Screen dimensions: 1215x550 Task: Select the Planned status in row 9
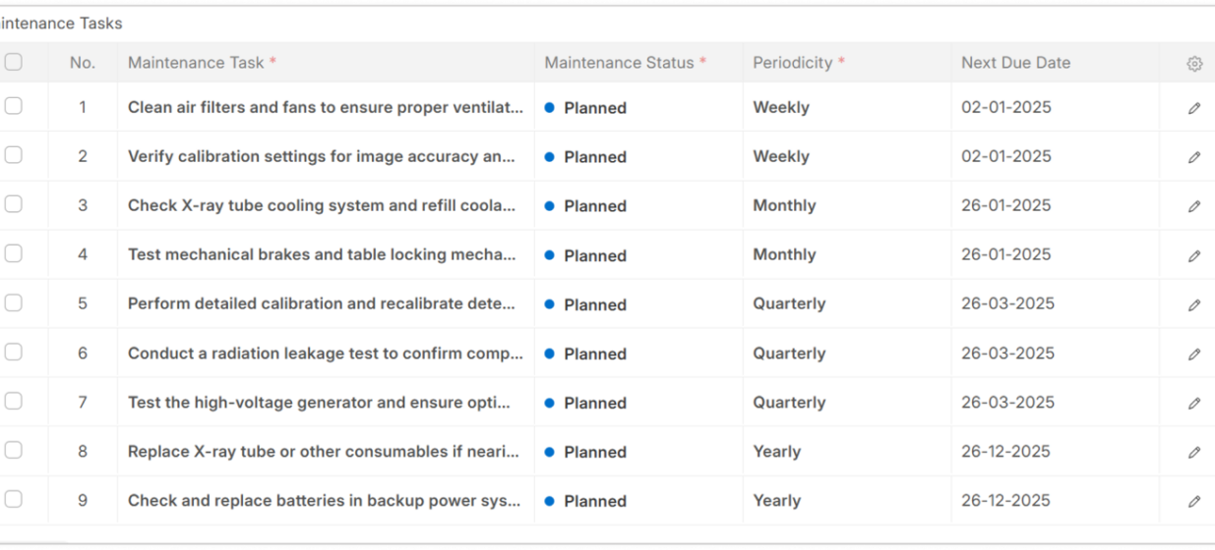(595, 501)
